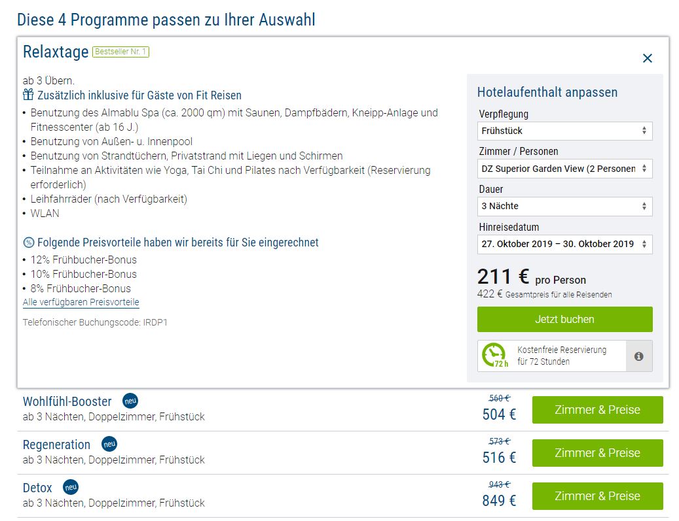
Task: Select the Wohlfühl-Booster program title
Action: 67,401
